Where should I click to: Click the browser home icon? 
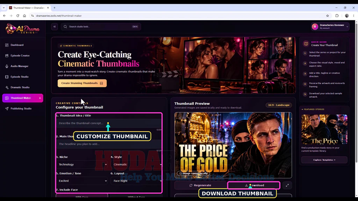(24, 16)
